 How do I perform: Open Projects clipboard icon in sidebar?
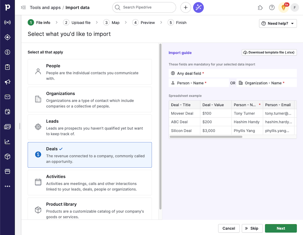coord(7,67)
